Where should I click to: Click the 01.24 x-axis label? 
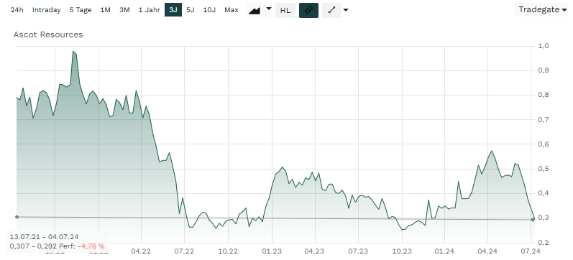click(x=445, y=251)
